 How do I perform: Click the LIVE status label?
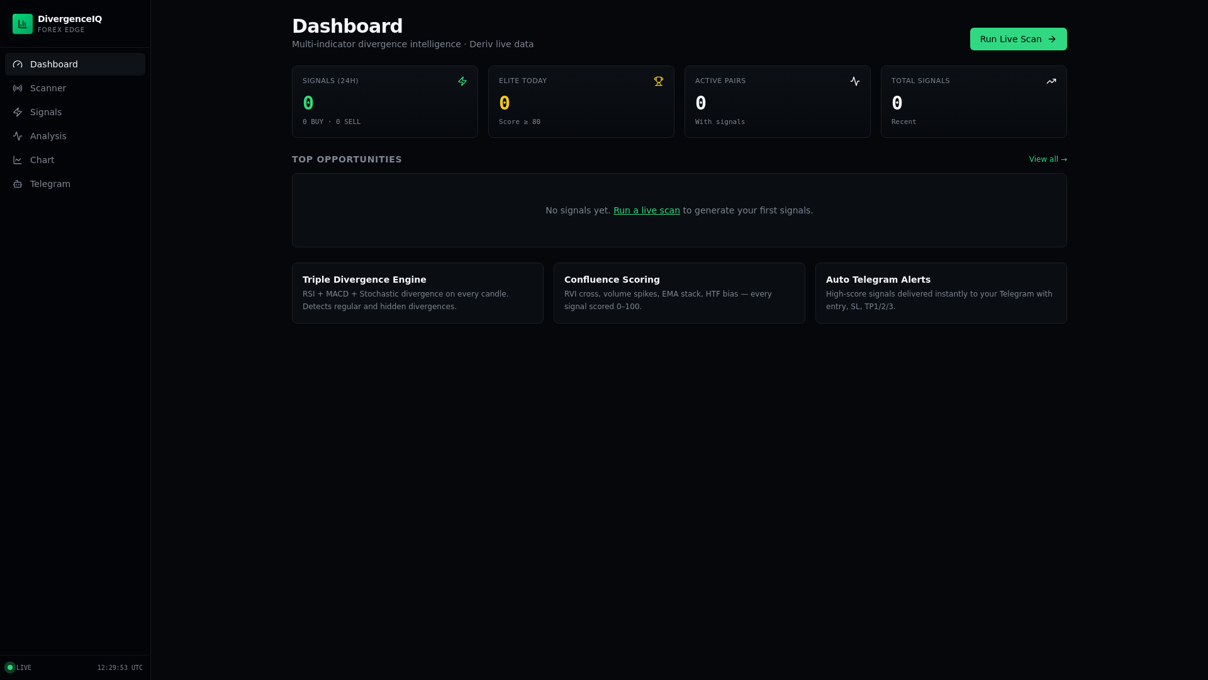(x=24, y=667)
